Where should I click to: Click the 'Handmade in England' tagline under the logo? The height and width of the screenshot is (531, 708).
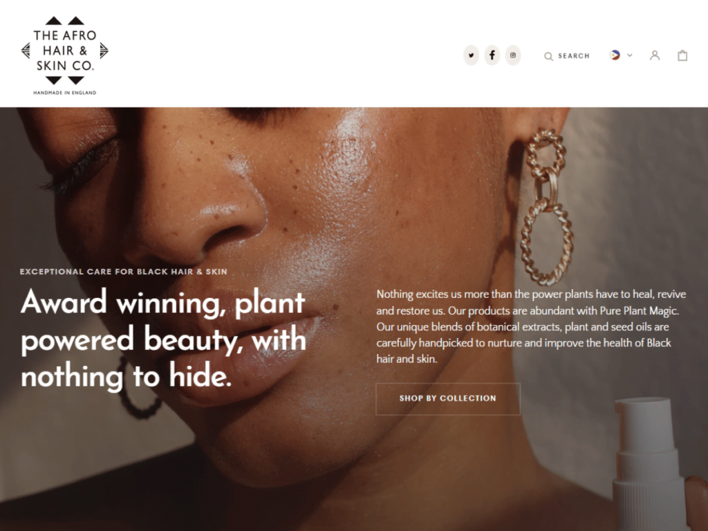tap(64, 93)
